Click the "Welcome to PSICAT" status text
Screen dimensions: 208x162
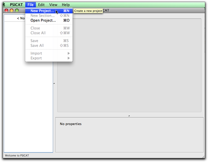tap(17, 156)
